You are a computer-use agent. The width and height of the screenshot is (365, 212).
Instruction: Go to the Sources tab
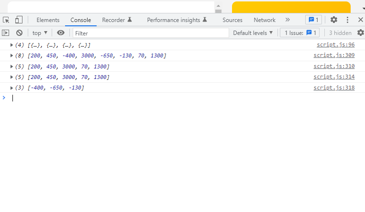click(x=232, y=20)
